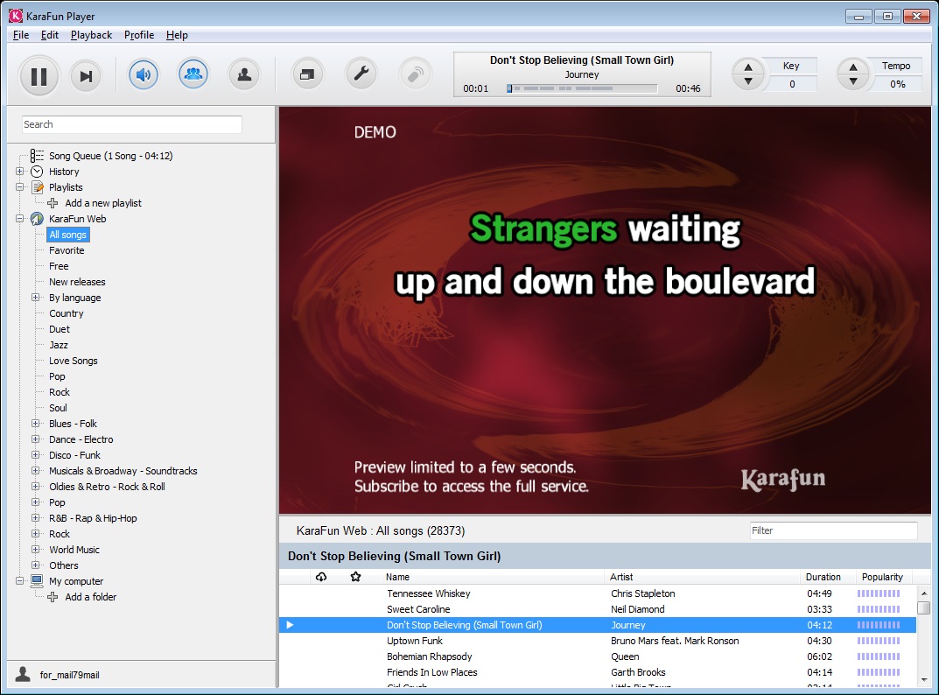This screenshot has width=939, height=695.
Task: Click Add a folder
Action: [90, 597]
